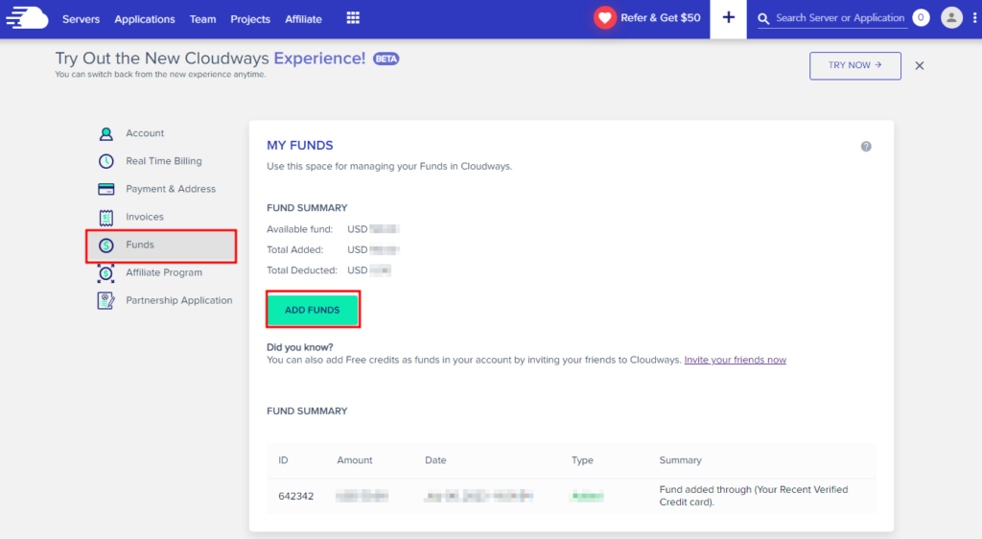The width and height of the screenshot is (982, 539).
Task: Click the Cloudways logo icon
Action: point(27,18)
